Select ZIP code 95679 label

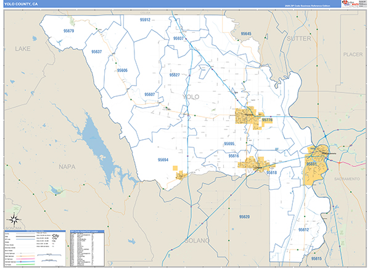click(68, 31)
